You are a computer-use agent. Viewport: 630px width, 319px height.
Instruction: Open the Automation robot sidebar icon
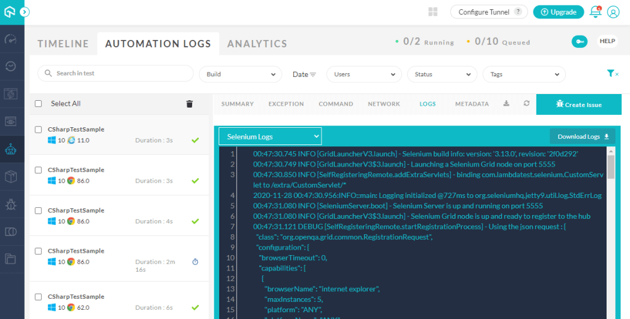(12, 149)
